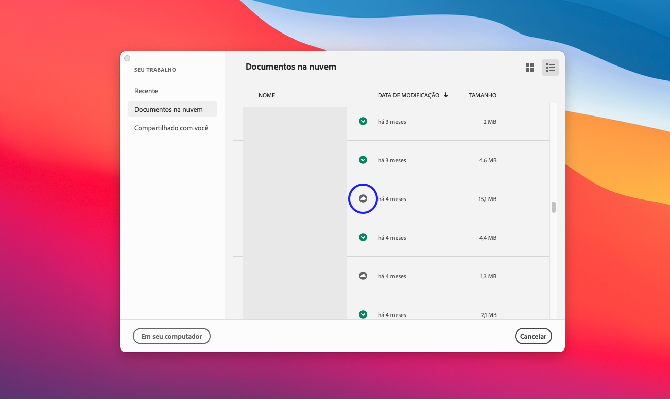Image resolution: width=670 pixels, height=399 pixels.
Task: Sort the list by NOME column
Action: pyautogui.click(x=266, y=95)
